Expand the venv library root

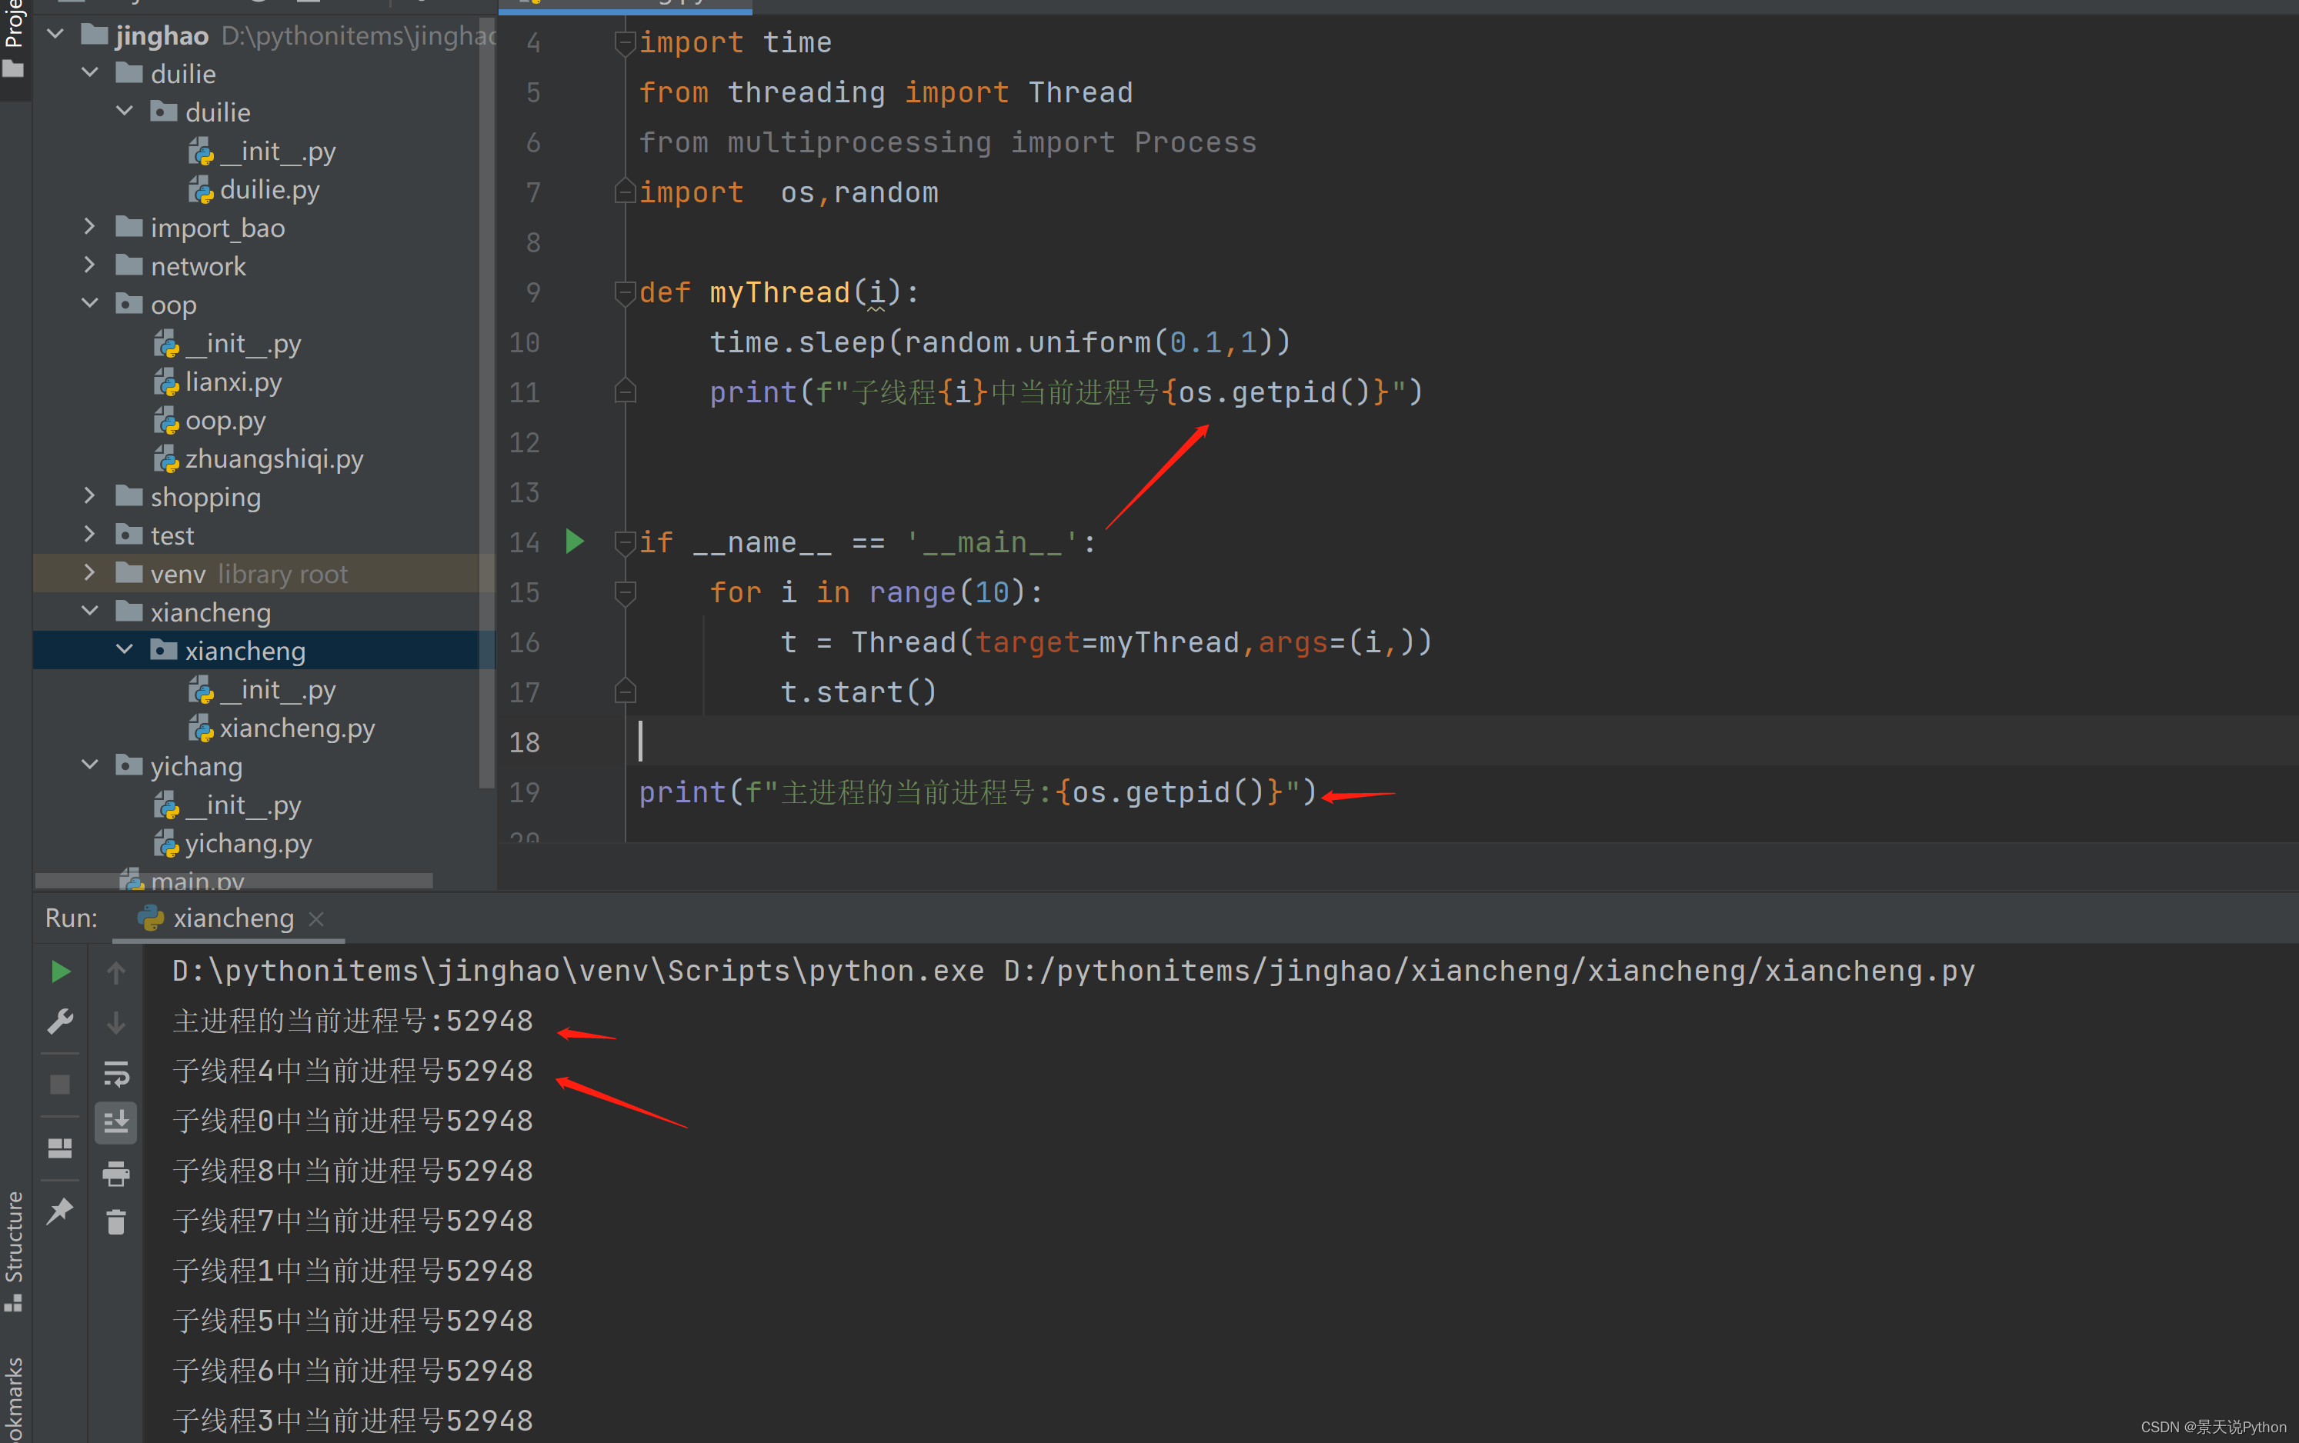90,574
